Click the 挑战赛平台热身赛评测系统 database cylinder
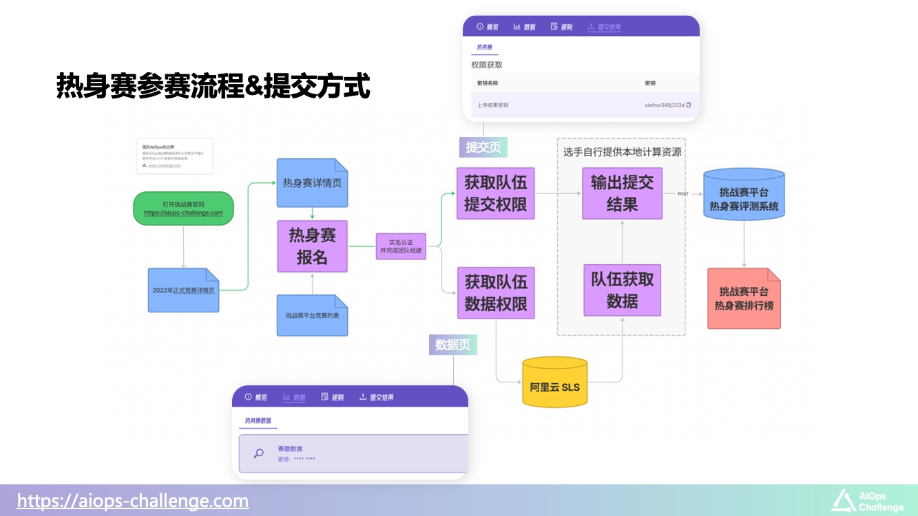Screen dimensions: 918x516 click(x=744, y=194)
